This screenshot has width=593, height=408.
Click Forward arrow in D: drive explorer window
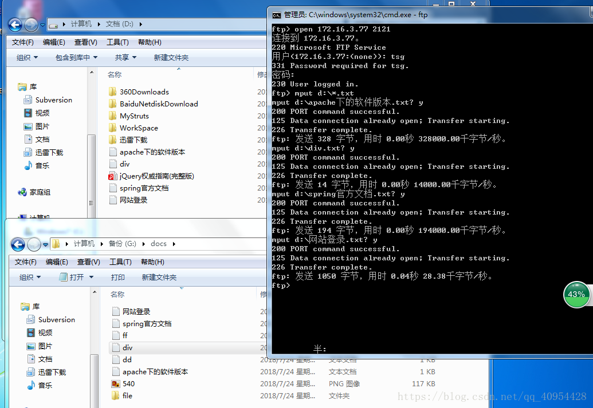point(31,25)
